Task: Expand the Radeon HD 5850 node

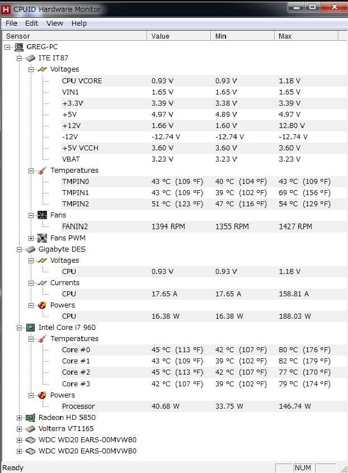Action: (20, 418)
